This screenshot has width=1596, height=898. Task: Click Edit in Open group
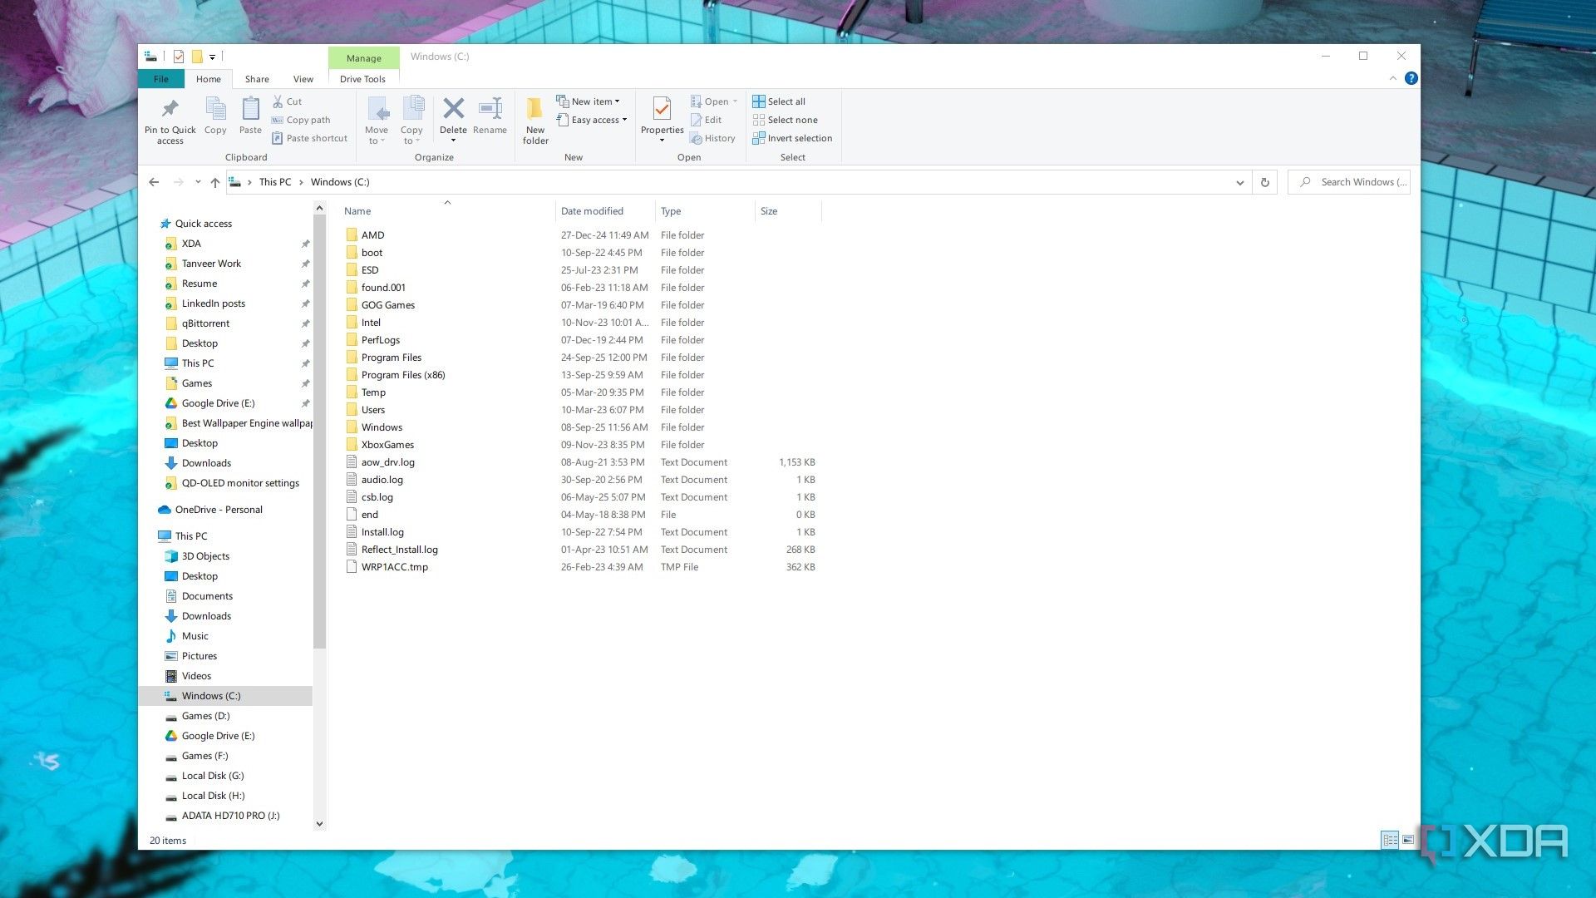pos(706,120)
